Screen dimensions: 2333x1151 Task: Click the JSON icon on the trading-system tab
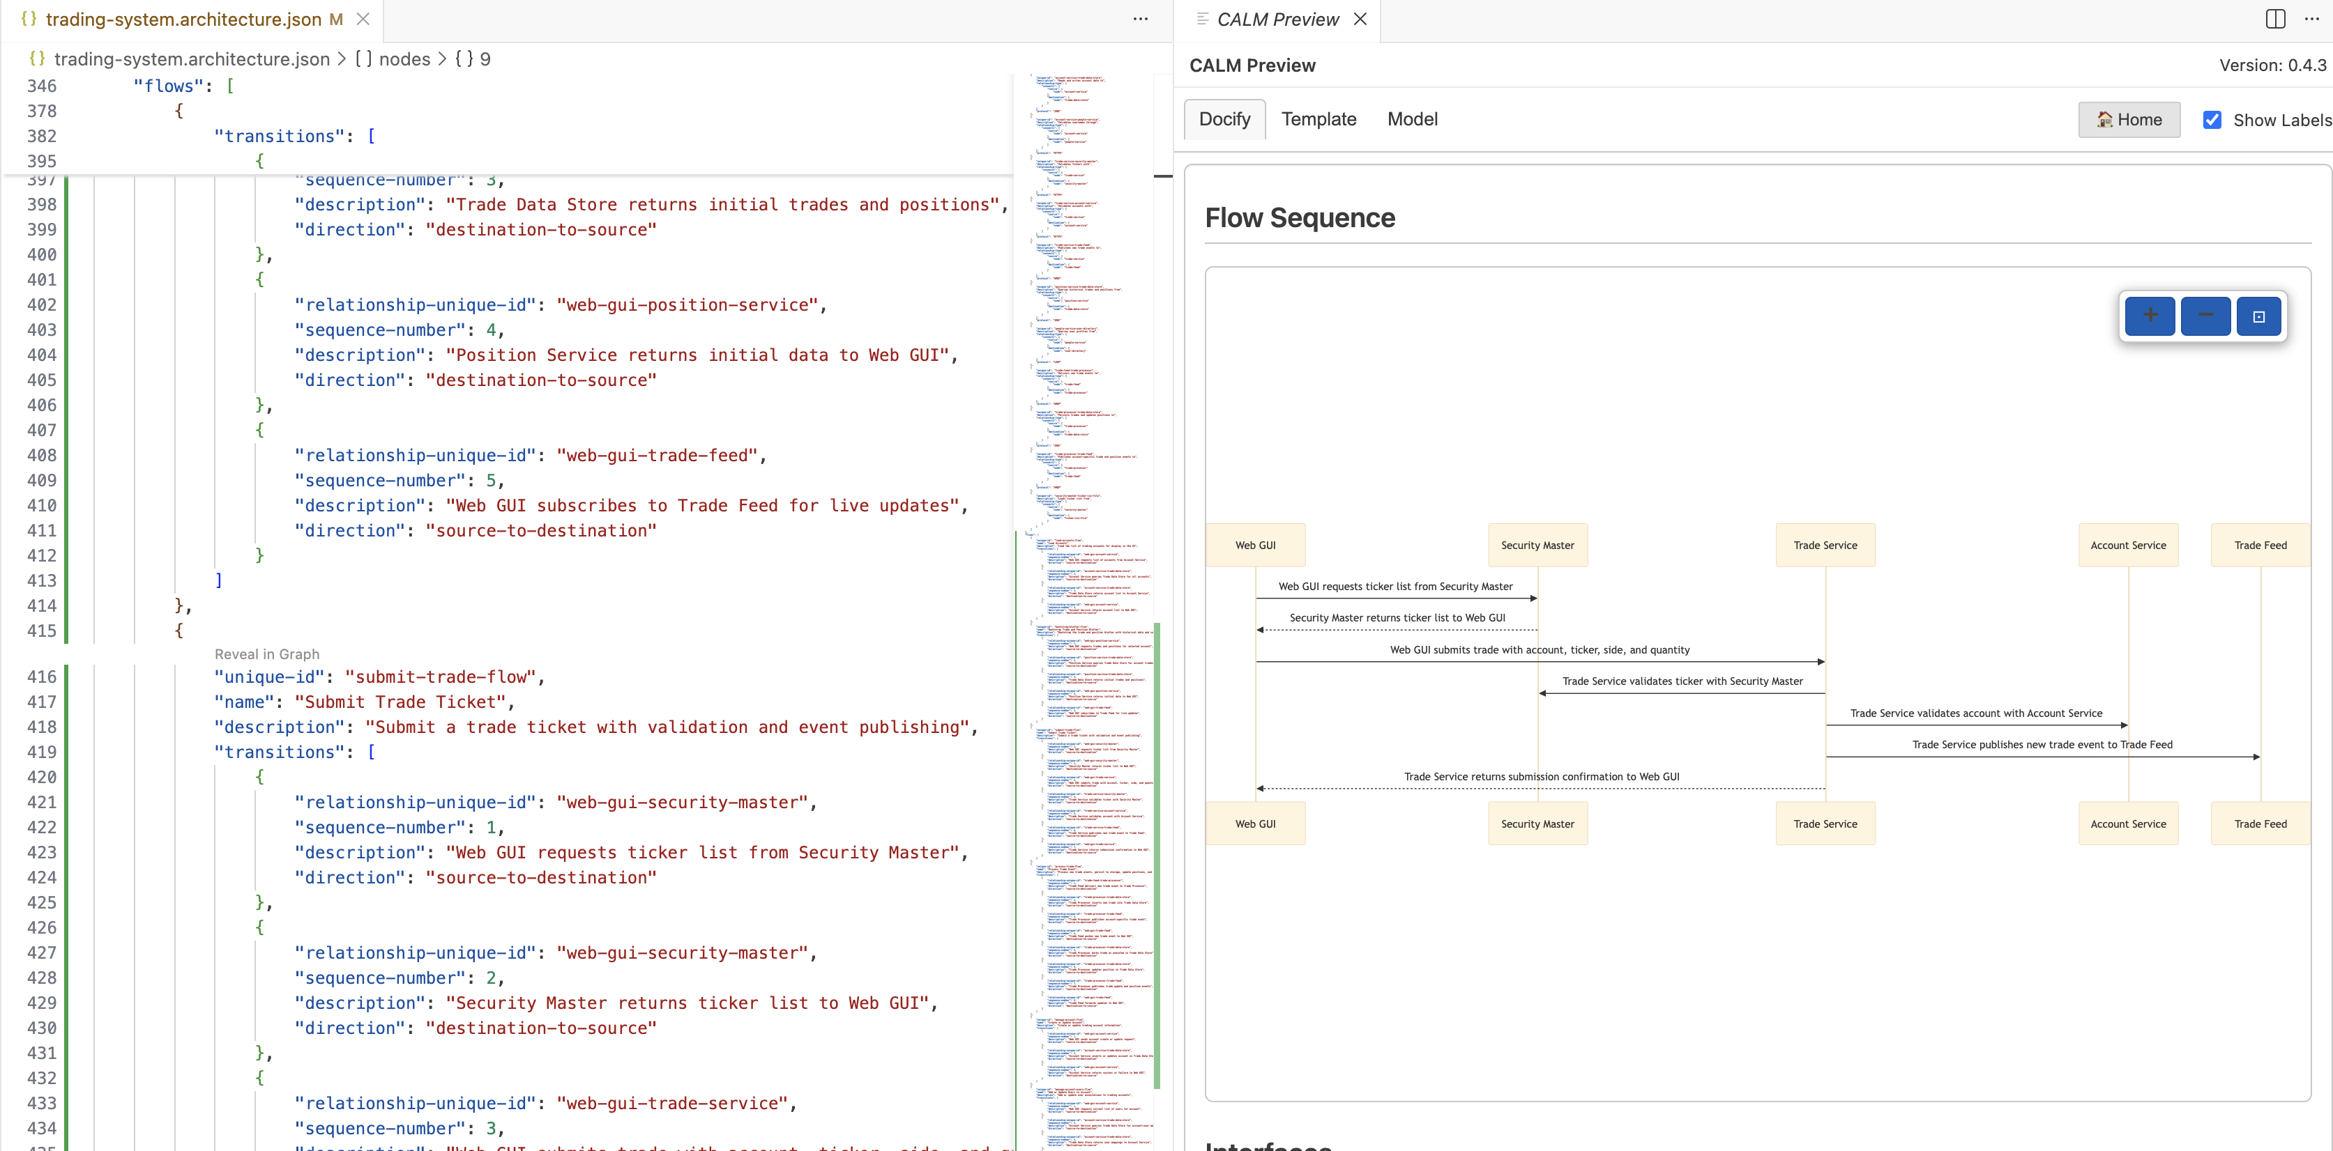[x=30, y=19]
